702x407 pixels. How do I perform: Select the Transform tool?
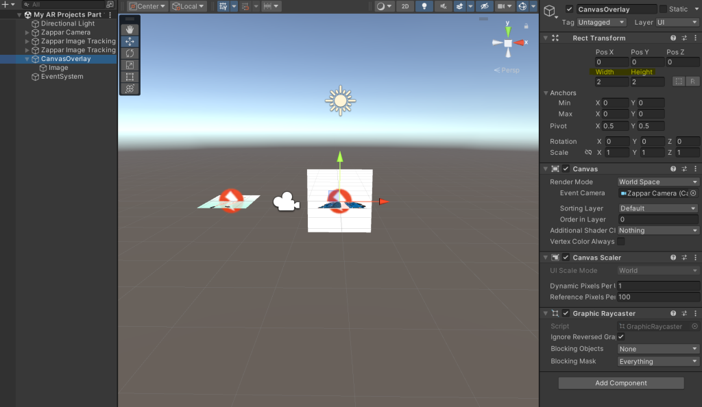(130, 88)
